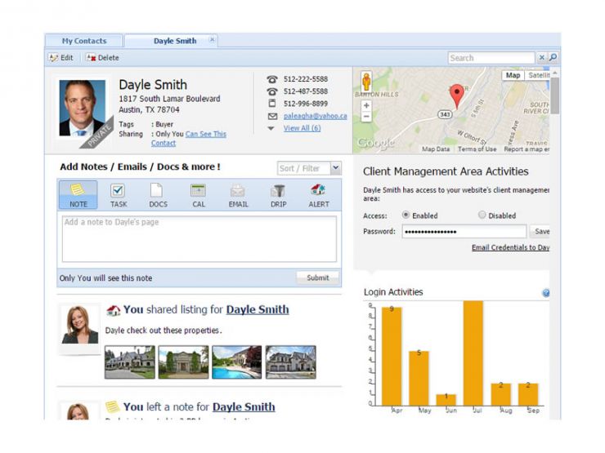Select the ALERT house icon
This screenshot has height=453, width=605.
click(x=318, y=191)
